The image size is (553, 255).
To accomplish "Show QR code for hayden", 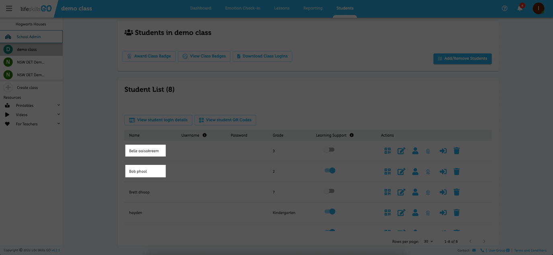I will tap(387, 213).
